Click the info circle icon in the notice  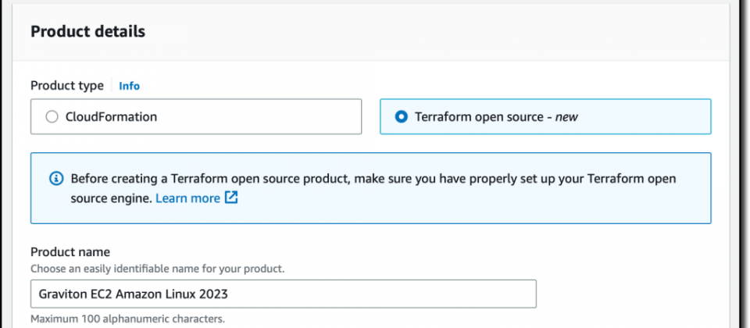[56, 180]
